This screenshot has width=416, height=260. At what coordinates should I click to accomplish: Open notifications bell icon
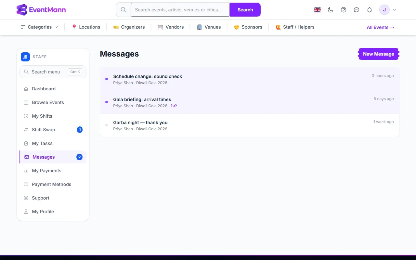tap(370, 10)
